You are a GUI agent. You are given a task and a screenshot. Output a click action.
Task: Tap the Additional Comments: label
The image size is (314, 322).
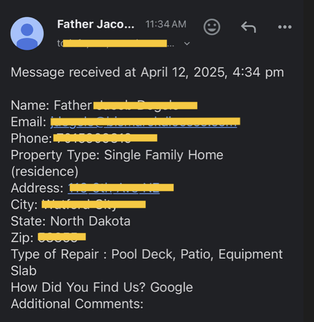(77, 304)
